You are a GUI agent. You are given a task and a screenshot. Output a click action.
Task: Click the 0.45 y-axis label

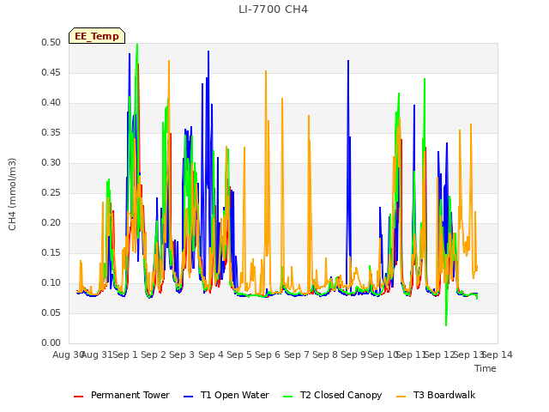[51, 72]
